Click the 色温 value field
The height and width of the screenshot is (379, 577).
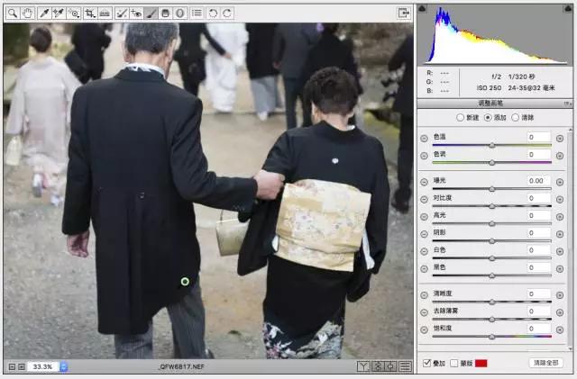539,137
